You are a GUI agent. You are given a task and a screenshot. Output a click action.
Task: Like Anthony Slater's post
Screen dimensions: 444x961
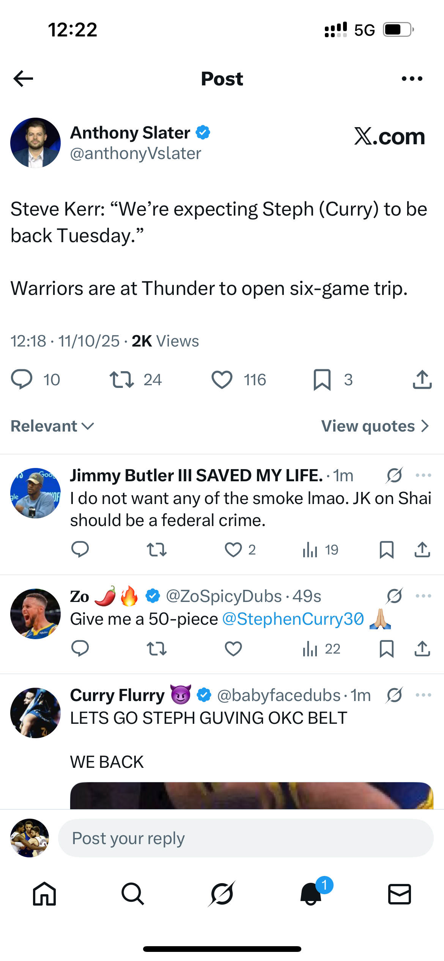tap(222, 380)
